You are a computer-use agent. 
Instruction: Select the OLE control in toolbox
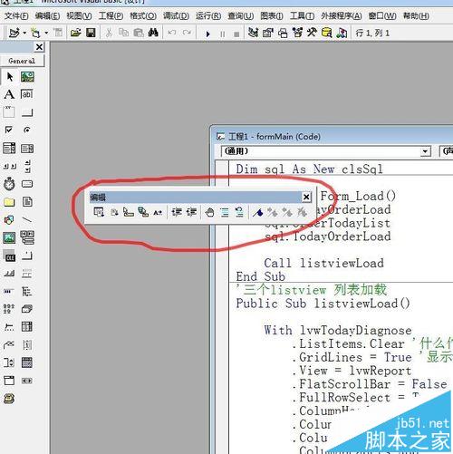pyautogui.click(x=9, y=256)
